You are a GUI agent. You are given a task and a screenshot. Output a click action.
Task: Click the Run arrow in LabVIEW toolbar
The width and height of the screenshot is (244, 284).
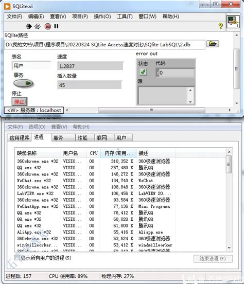point(28,26)
